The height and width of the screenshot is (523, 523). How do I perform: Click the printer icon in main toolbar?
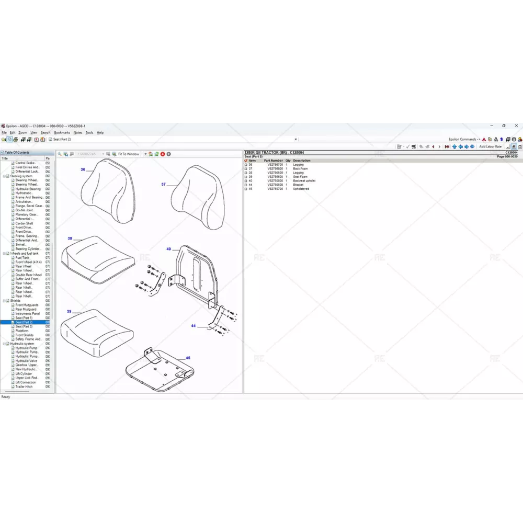pyautogui.click(x=16, y=140)
